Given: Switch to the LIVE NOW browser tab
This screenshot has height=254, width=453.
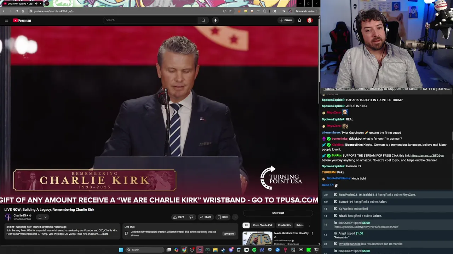Looking at the screenshot, I should pyautogui.click(x=21, y=4).
